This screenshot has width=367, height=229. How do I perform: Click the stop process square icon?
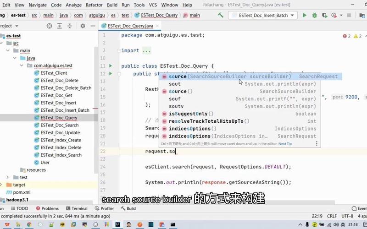tap(349, 15)
